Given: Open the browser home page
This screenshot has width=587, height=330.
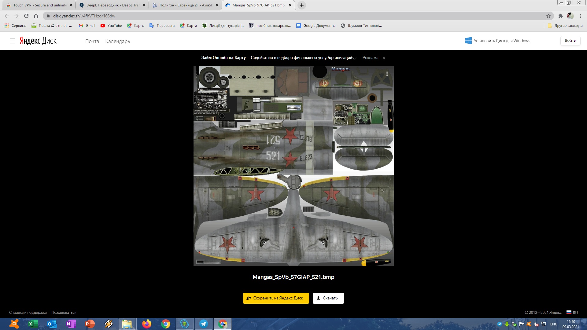Looking at the screenshot, I should pos(36,16).
